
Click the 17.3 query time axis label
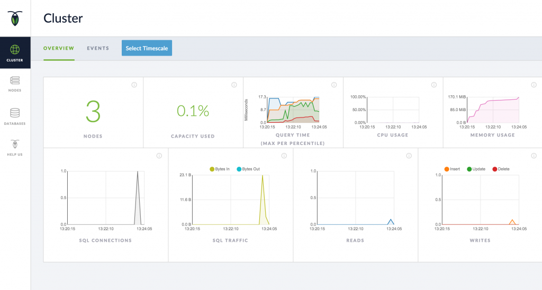[x=263, y=97]
